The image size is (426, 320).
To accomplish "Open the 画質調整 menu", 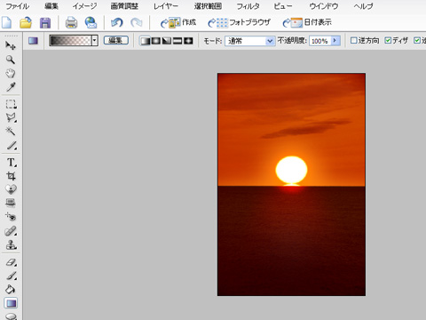I will click(x=124, y=6).
